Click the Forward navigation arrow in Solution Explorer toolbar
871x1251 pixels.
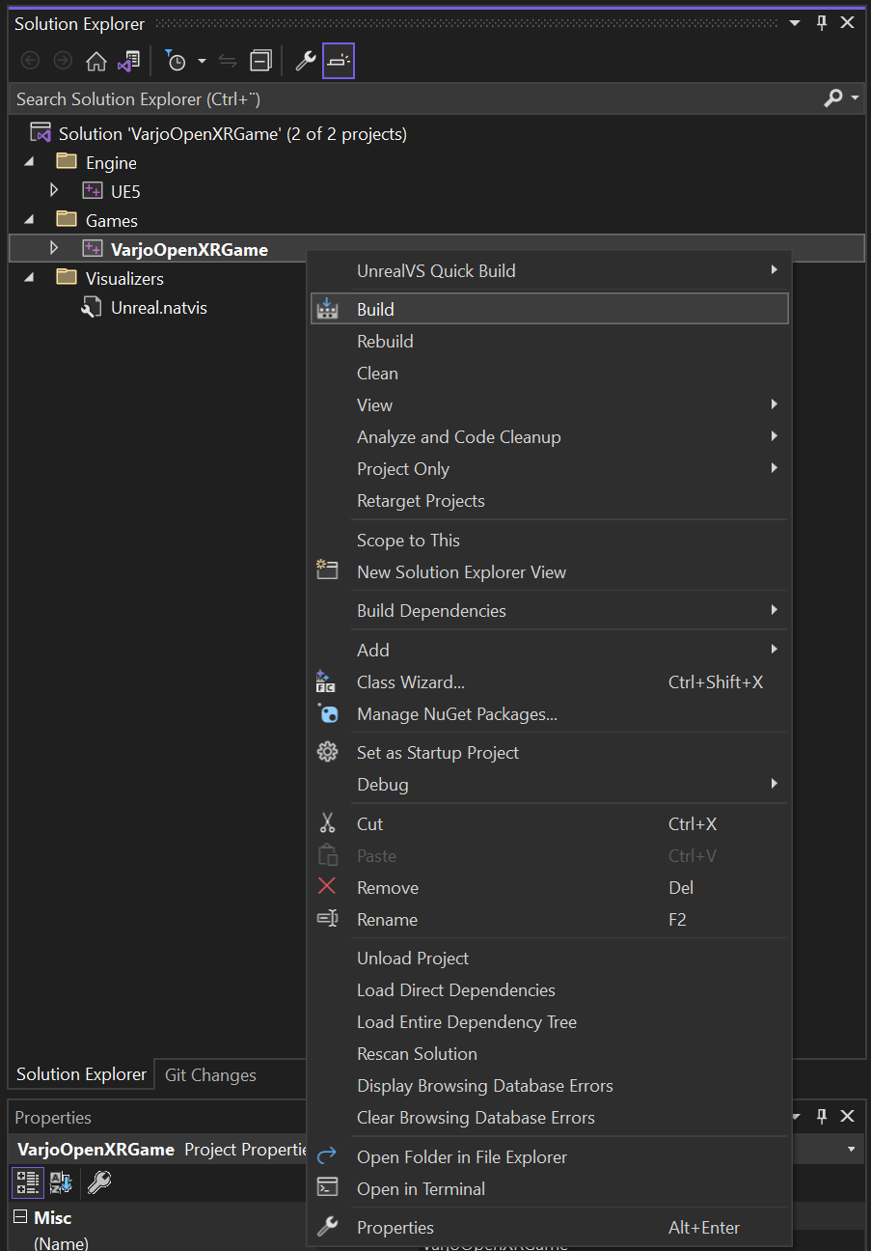point(63,61)
